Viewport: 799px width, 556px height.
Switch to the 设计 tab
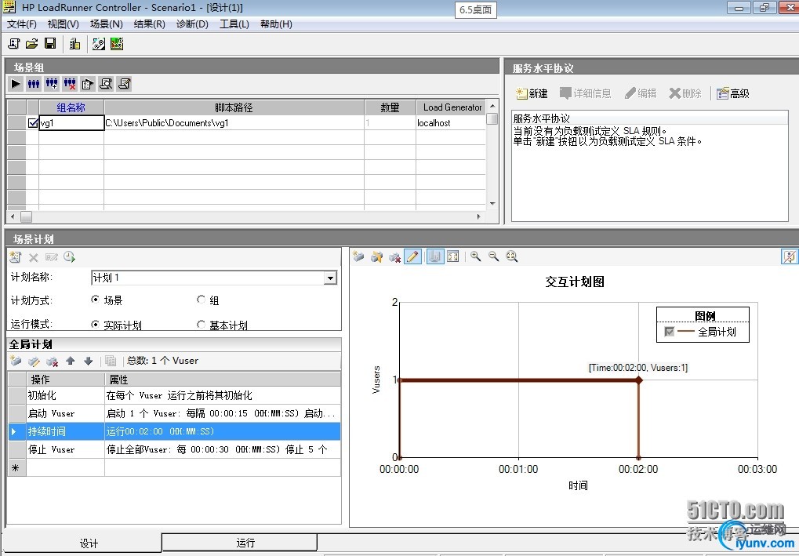pyautogui.click(x=83, y=543)
